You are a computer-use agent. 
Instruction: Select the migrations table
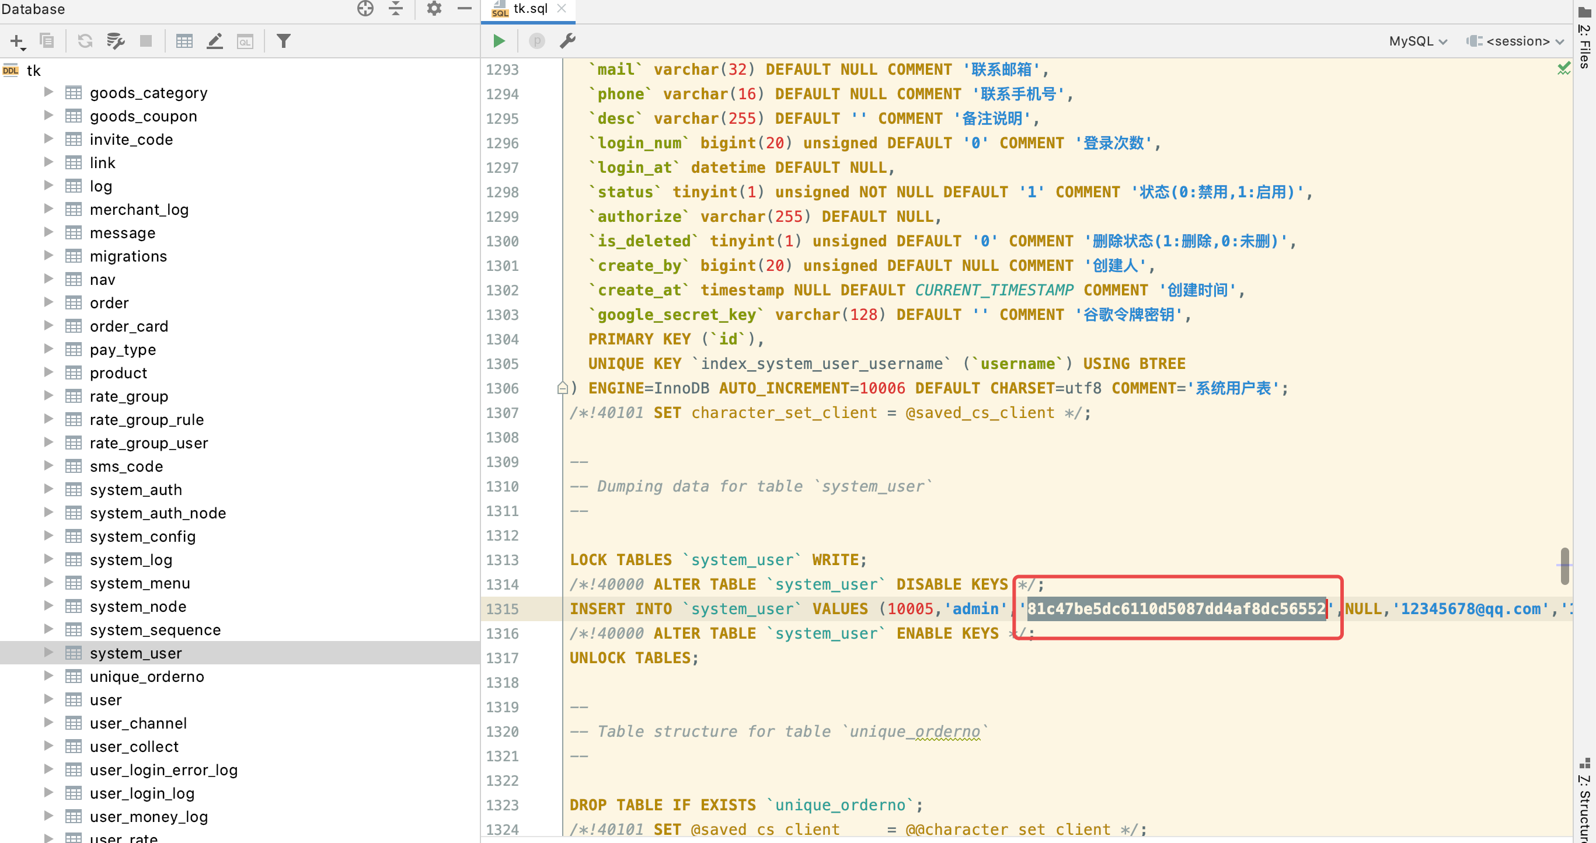click(128, 256)
